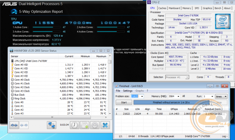Screen dimensions: 235x140
Task: Click HWiNFO shrink-layout arrows icon
Action: [24, 125]
